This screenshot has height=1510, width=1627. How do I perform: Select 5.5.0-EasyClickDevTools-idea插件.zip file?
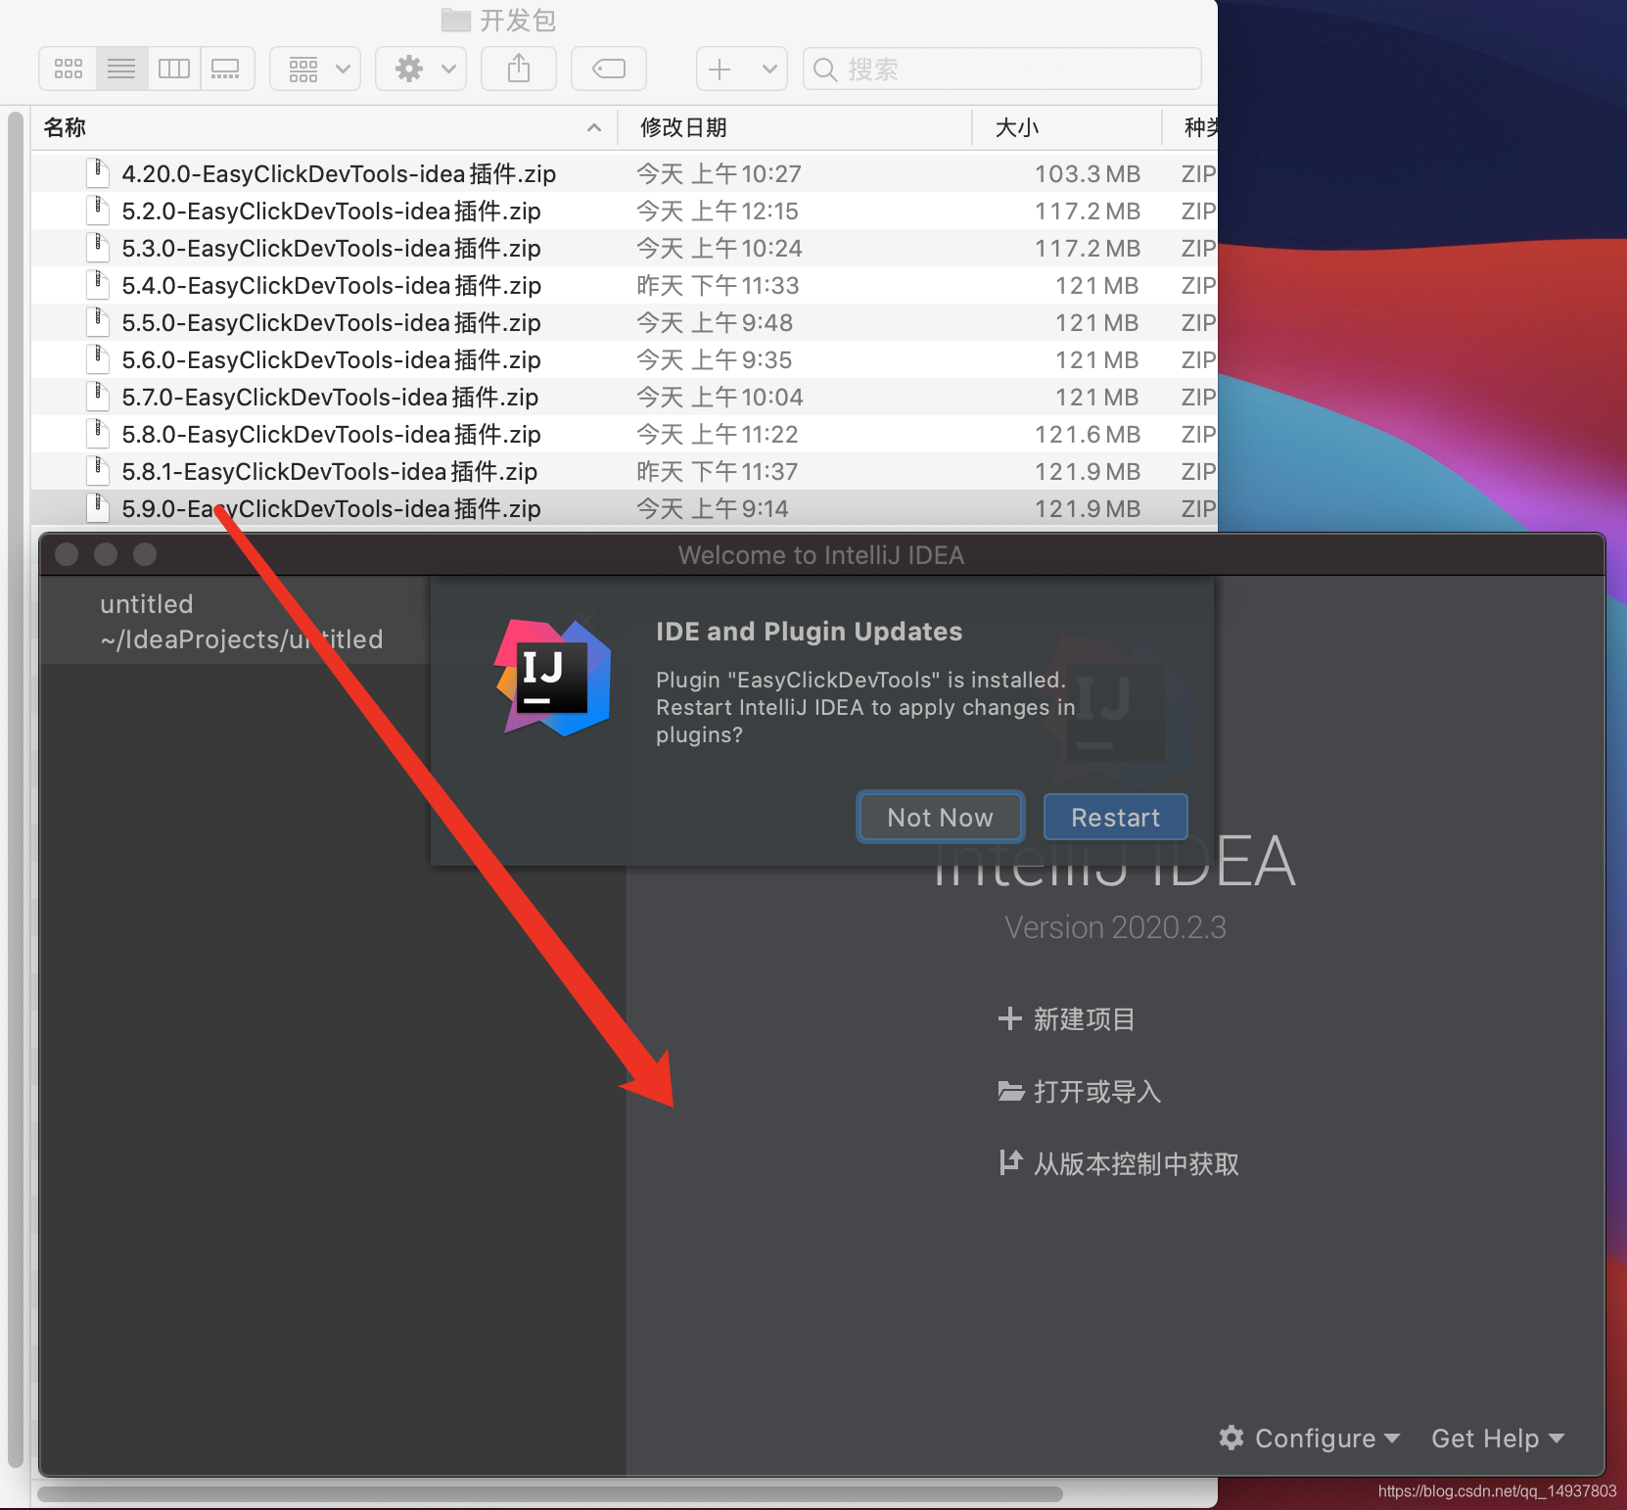331,322
